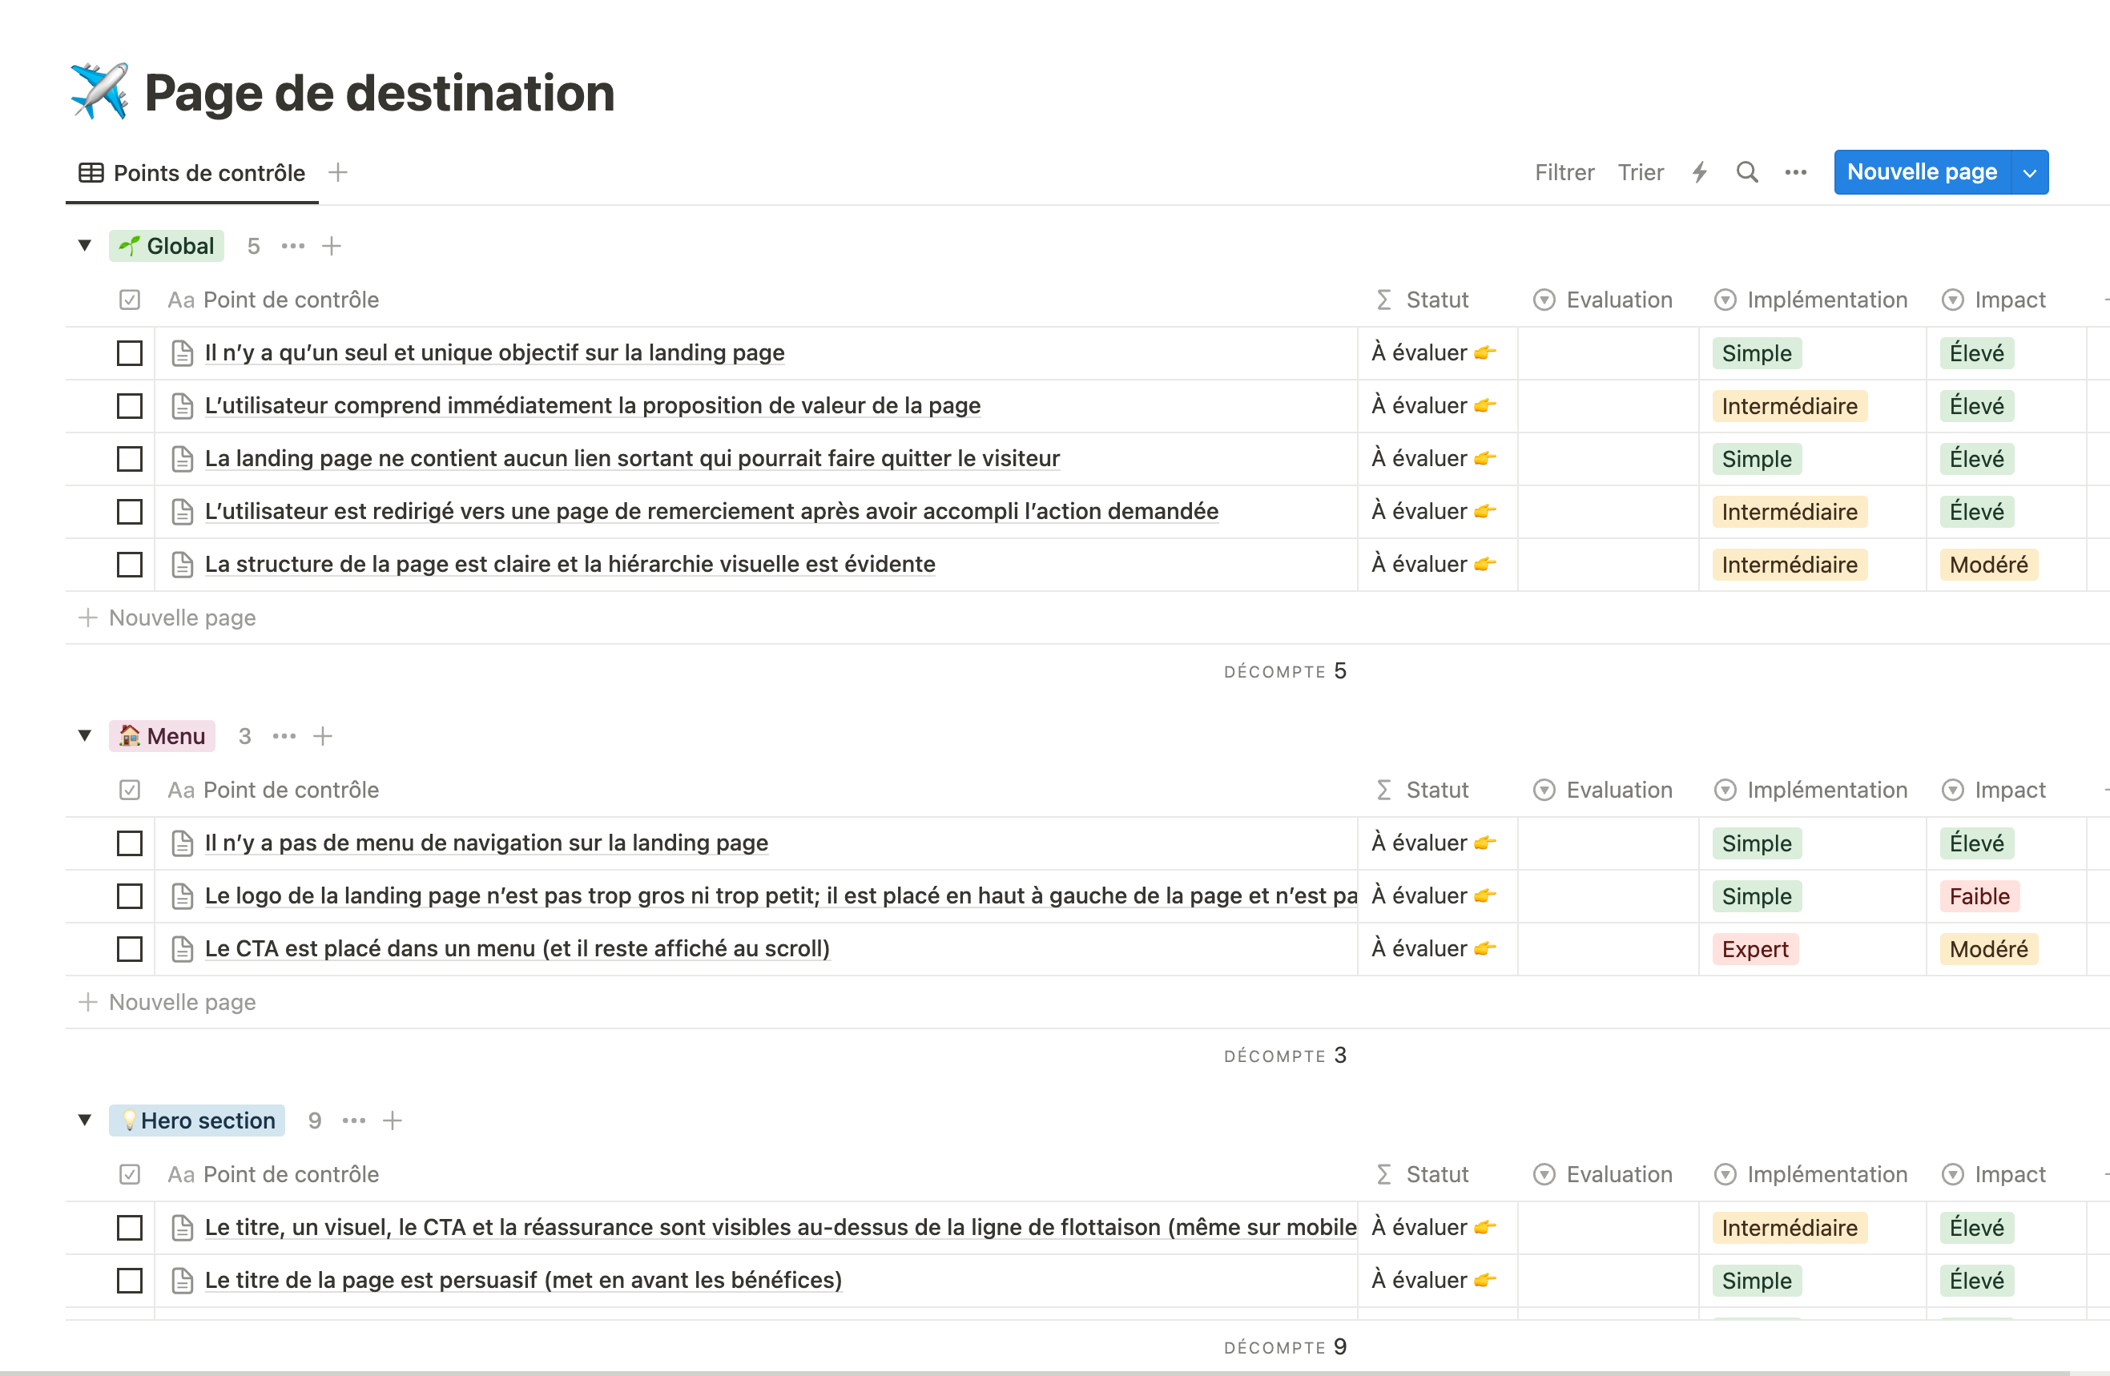Click the red Expert implementation tag
This screenshot has width=2110, height=1376.
point(1754,948)
